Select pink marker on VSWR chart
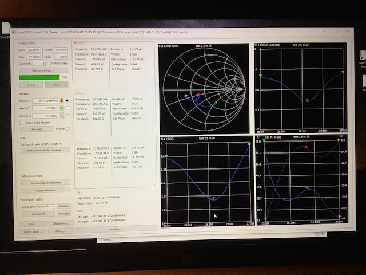This screenshot has height=275, width=366. pyautogui.click(x=249, y=144)
